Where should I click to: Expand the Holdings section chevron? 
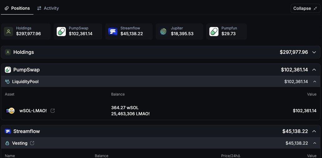click(x=314, y=52)
